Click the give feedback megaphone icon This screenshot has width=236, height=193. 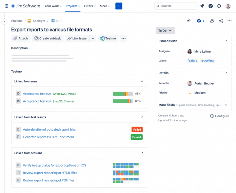click(x=189, y=21)
